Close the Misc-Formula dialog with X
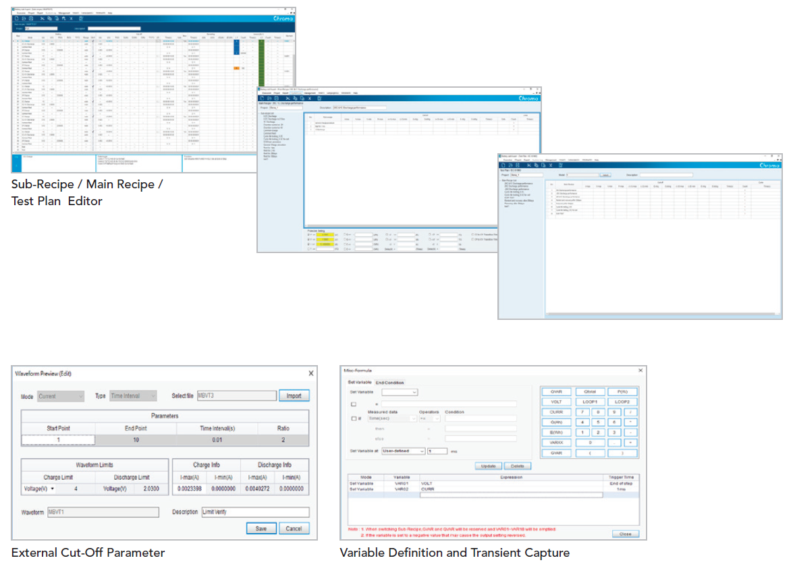This screenshot has width=793, height=575. (640, 371)
